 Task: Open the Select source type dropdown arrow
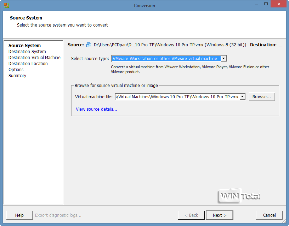pos(223,58)
